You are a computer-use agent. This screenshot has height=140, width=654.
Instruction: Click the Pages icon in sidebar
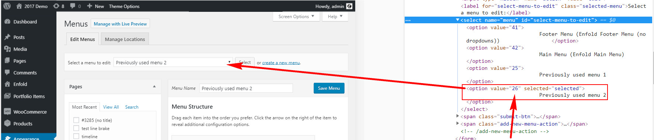point(7,61)
